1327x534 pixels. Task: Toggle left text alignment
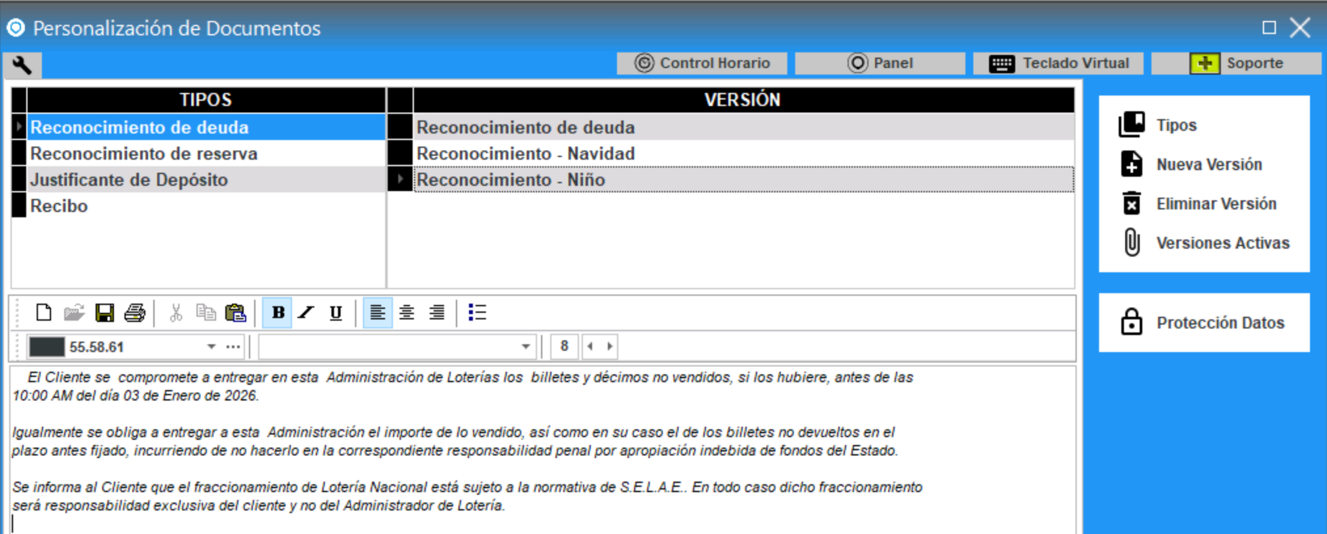click(377, 313)
